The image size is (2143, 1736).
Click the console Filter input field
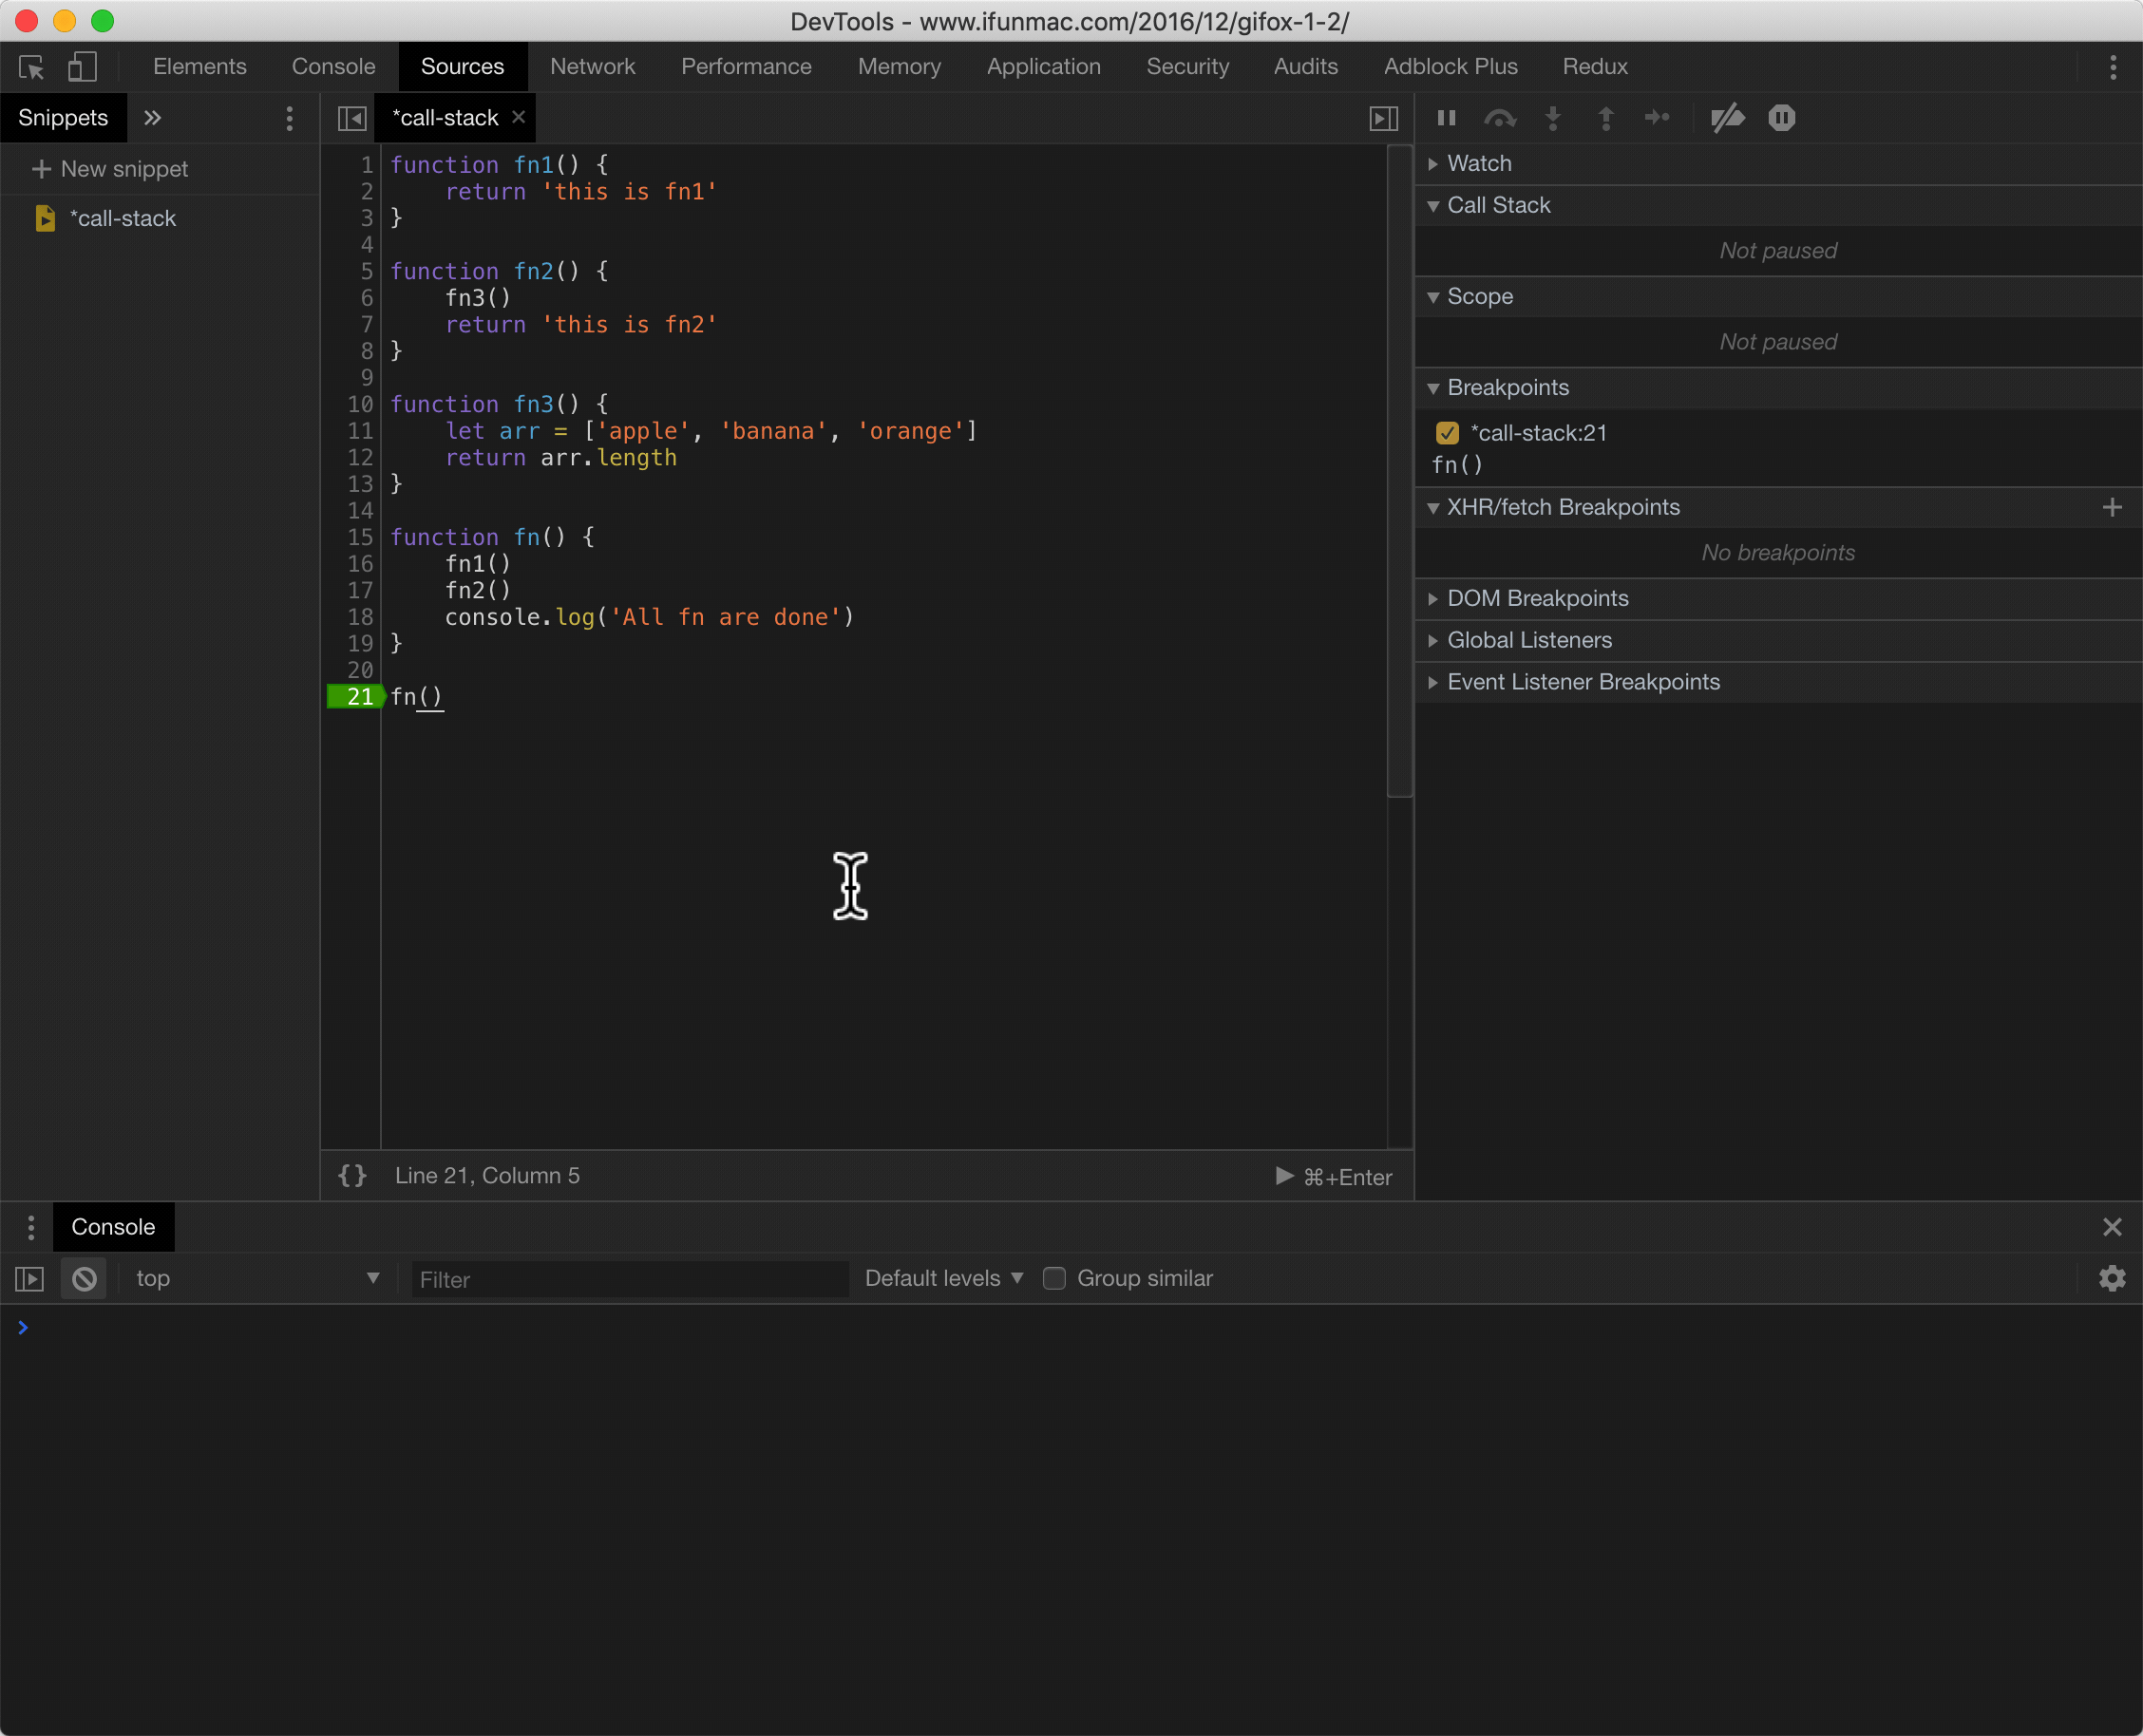pos(630,1280)
